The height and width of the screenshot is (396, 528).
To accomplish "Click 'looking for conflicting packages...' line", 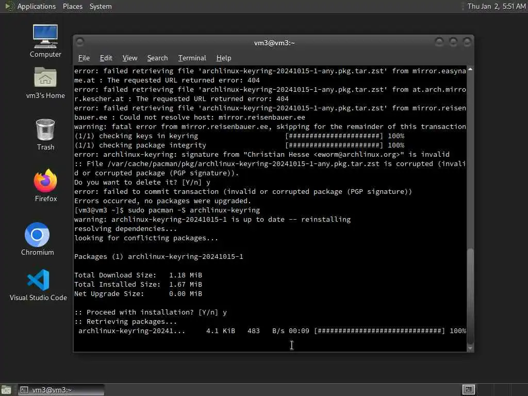I will click(x=146, y=238).
